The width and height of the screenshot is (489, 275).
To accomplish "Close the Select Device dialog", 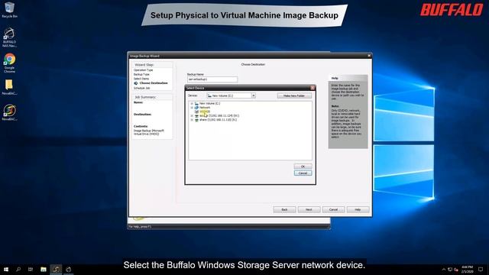I will pos(313,88).
